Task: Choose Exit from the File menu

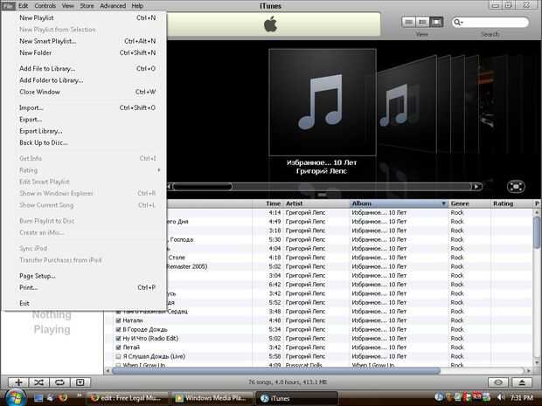Action: [x=85, y=303]
